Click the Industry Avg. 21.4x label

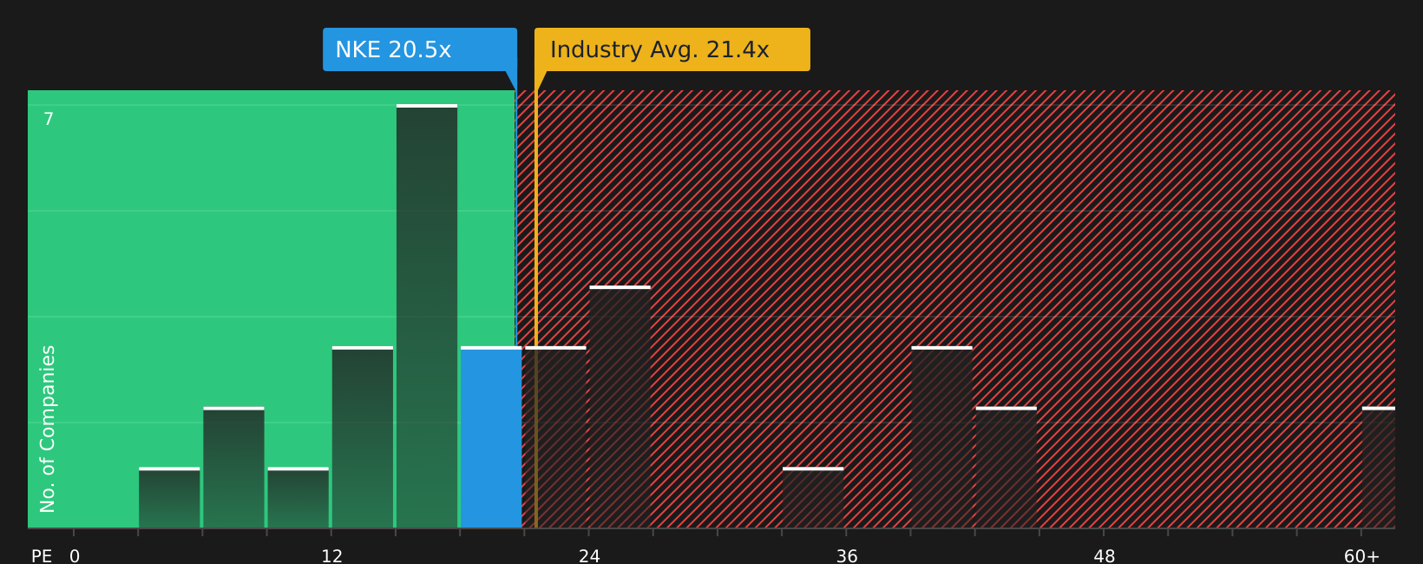point(672,49)
